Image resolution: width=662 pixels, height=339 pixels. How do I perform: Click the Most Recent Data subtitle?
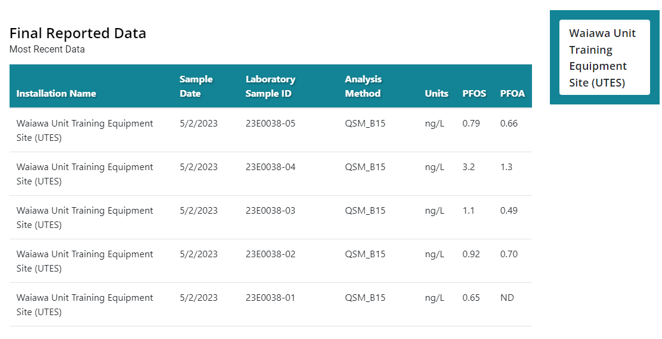(47, 50)
